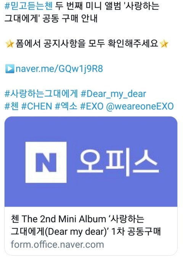The image size is (183, 258).
Task: Click the star emoji after 확인해주세요
Action: click(164, 44)
